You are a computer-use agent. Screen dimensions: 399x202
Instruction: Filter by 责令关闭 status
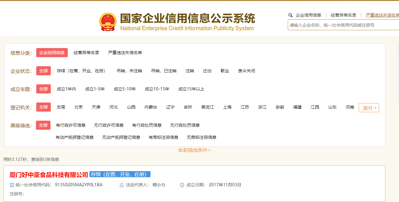247,71
